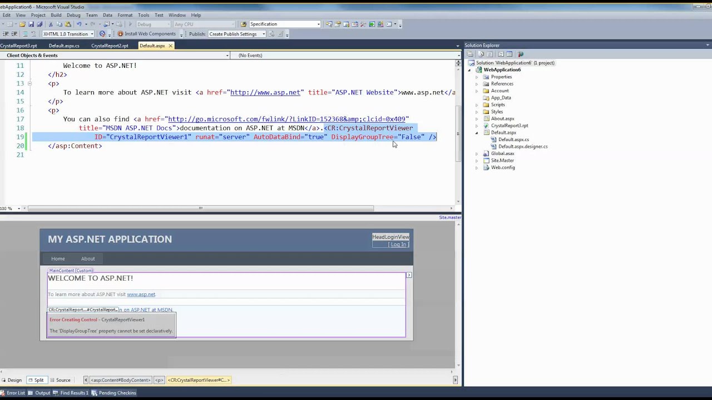
Task: Open the Edit menu
Action: click(7, 15)
